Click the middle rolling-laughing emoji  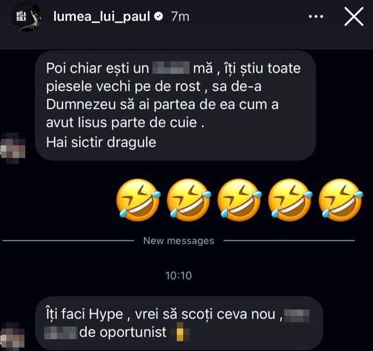tap(239, 200)
